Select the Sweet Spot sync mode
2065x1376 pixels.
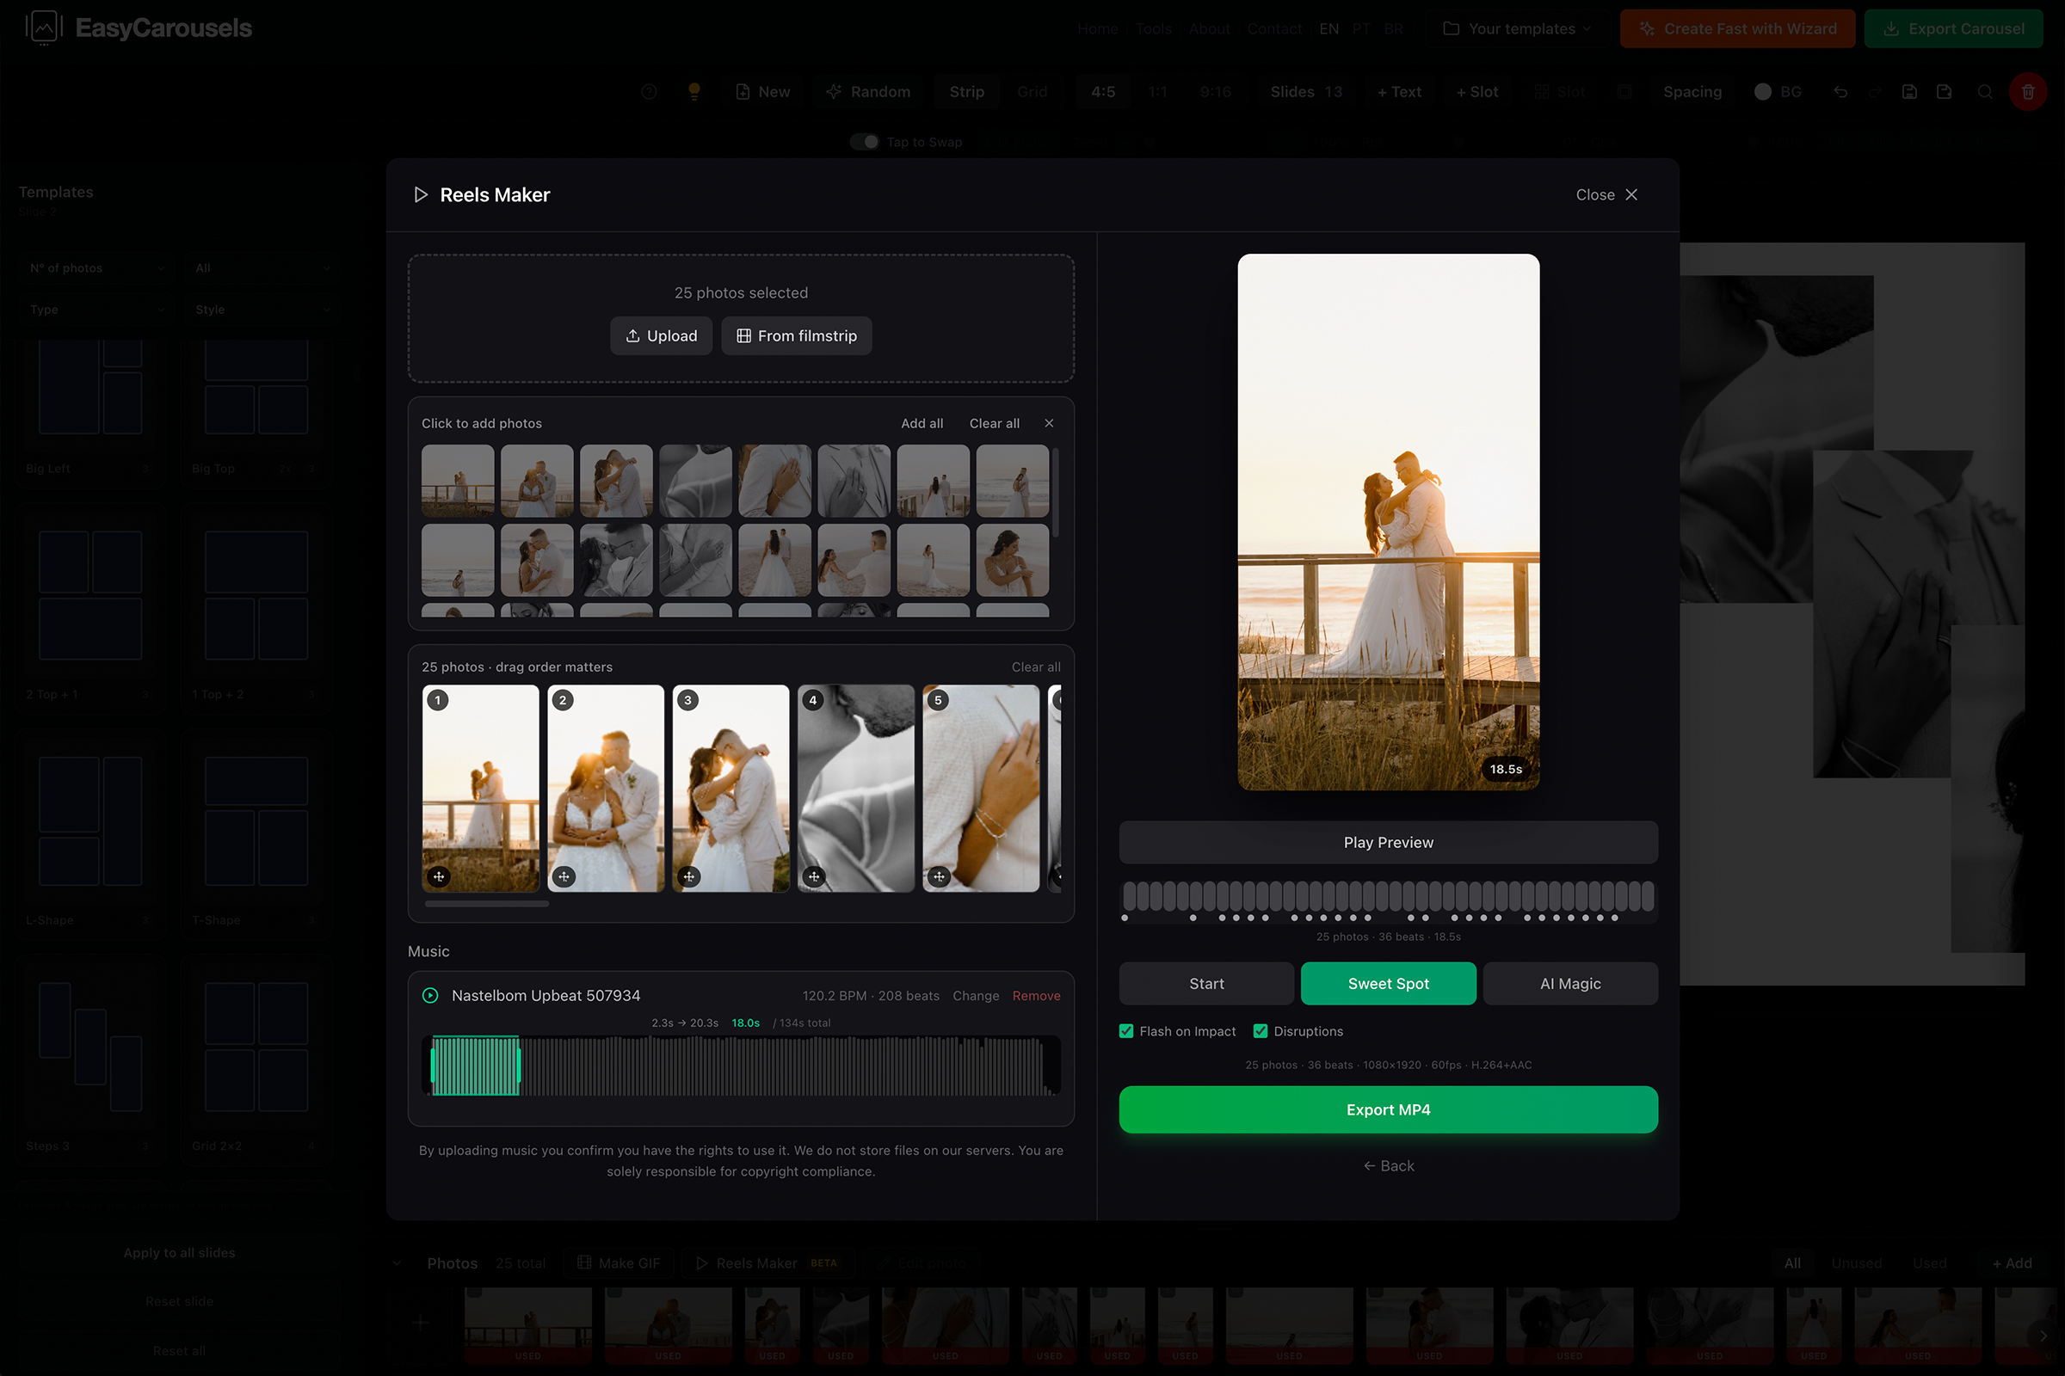[1388, 984]
